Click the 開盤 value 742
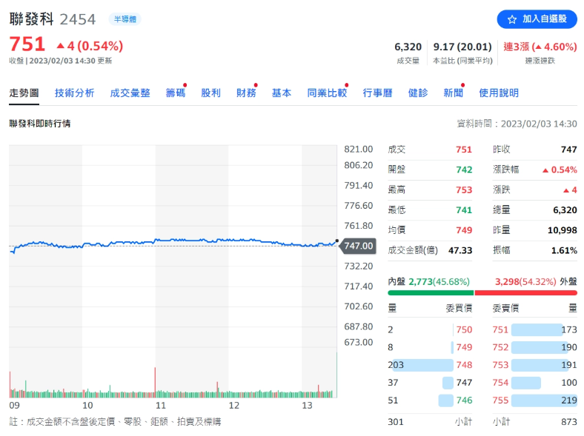 (464, 170)
